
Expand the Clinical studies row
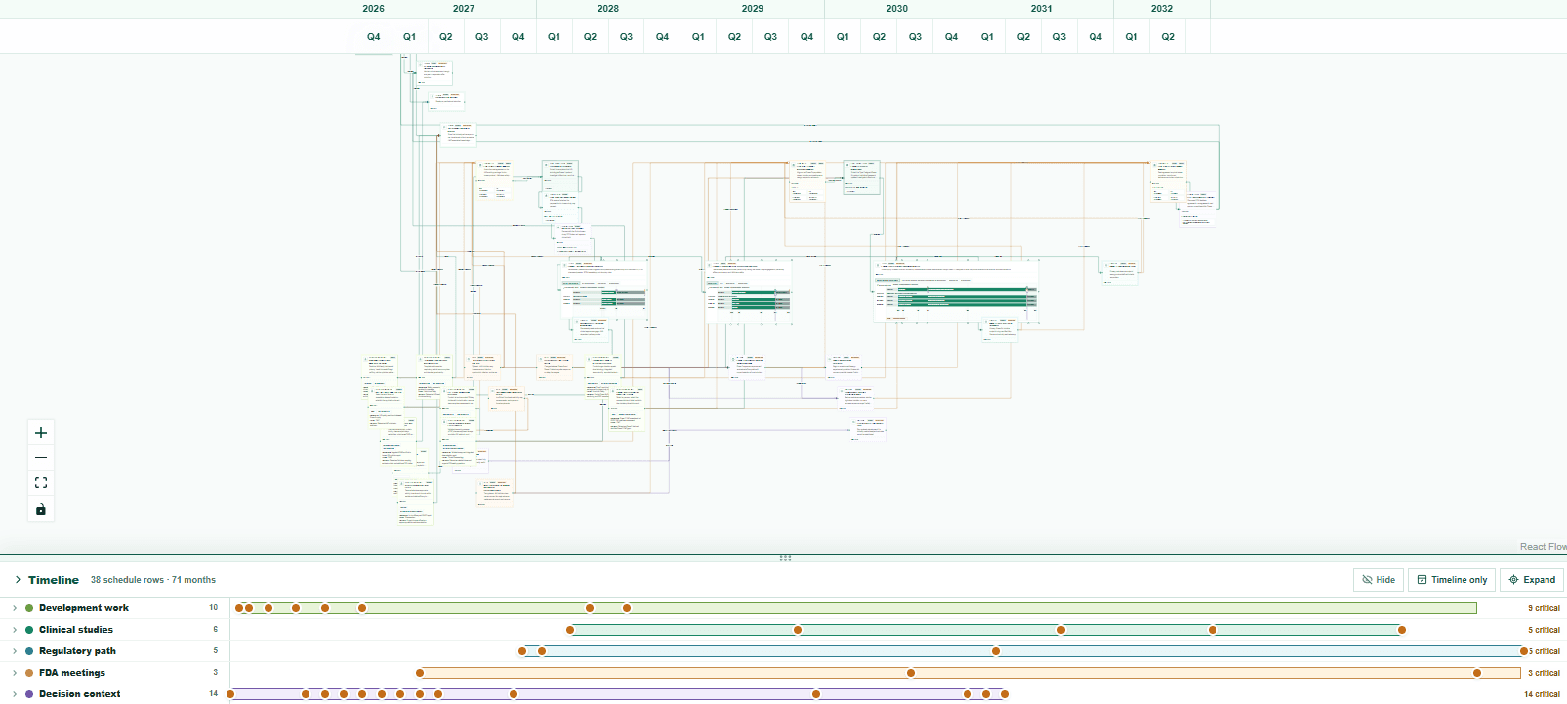click(15, 630)
